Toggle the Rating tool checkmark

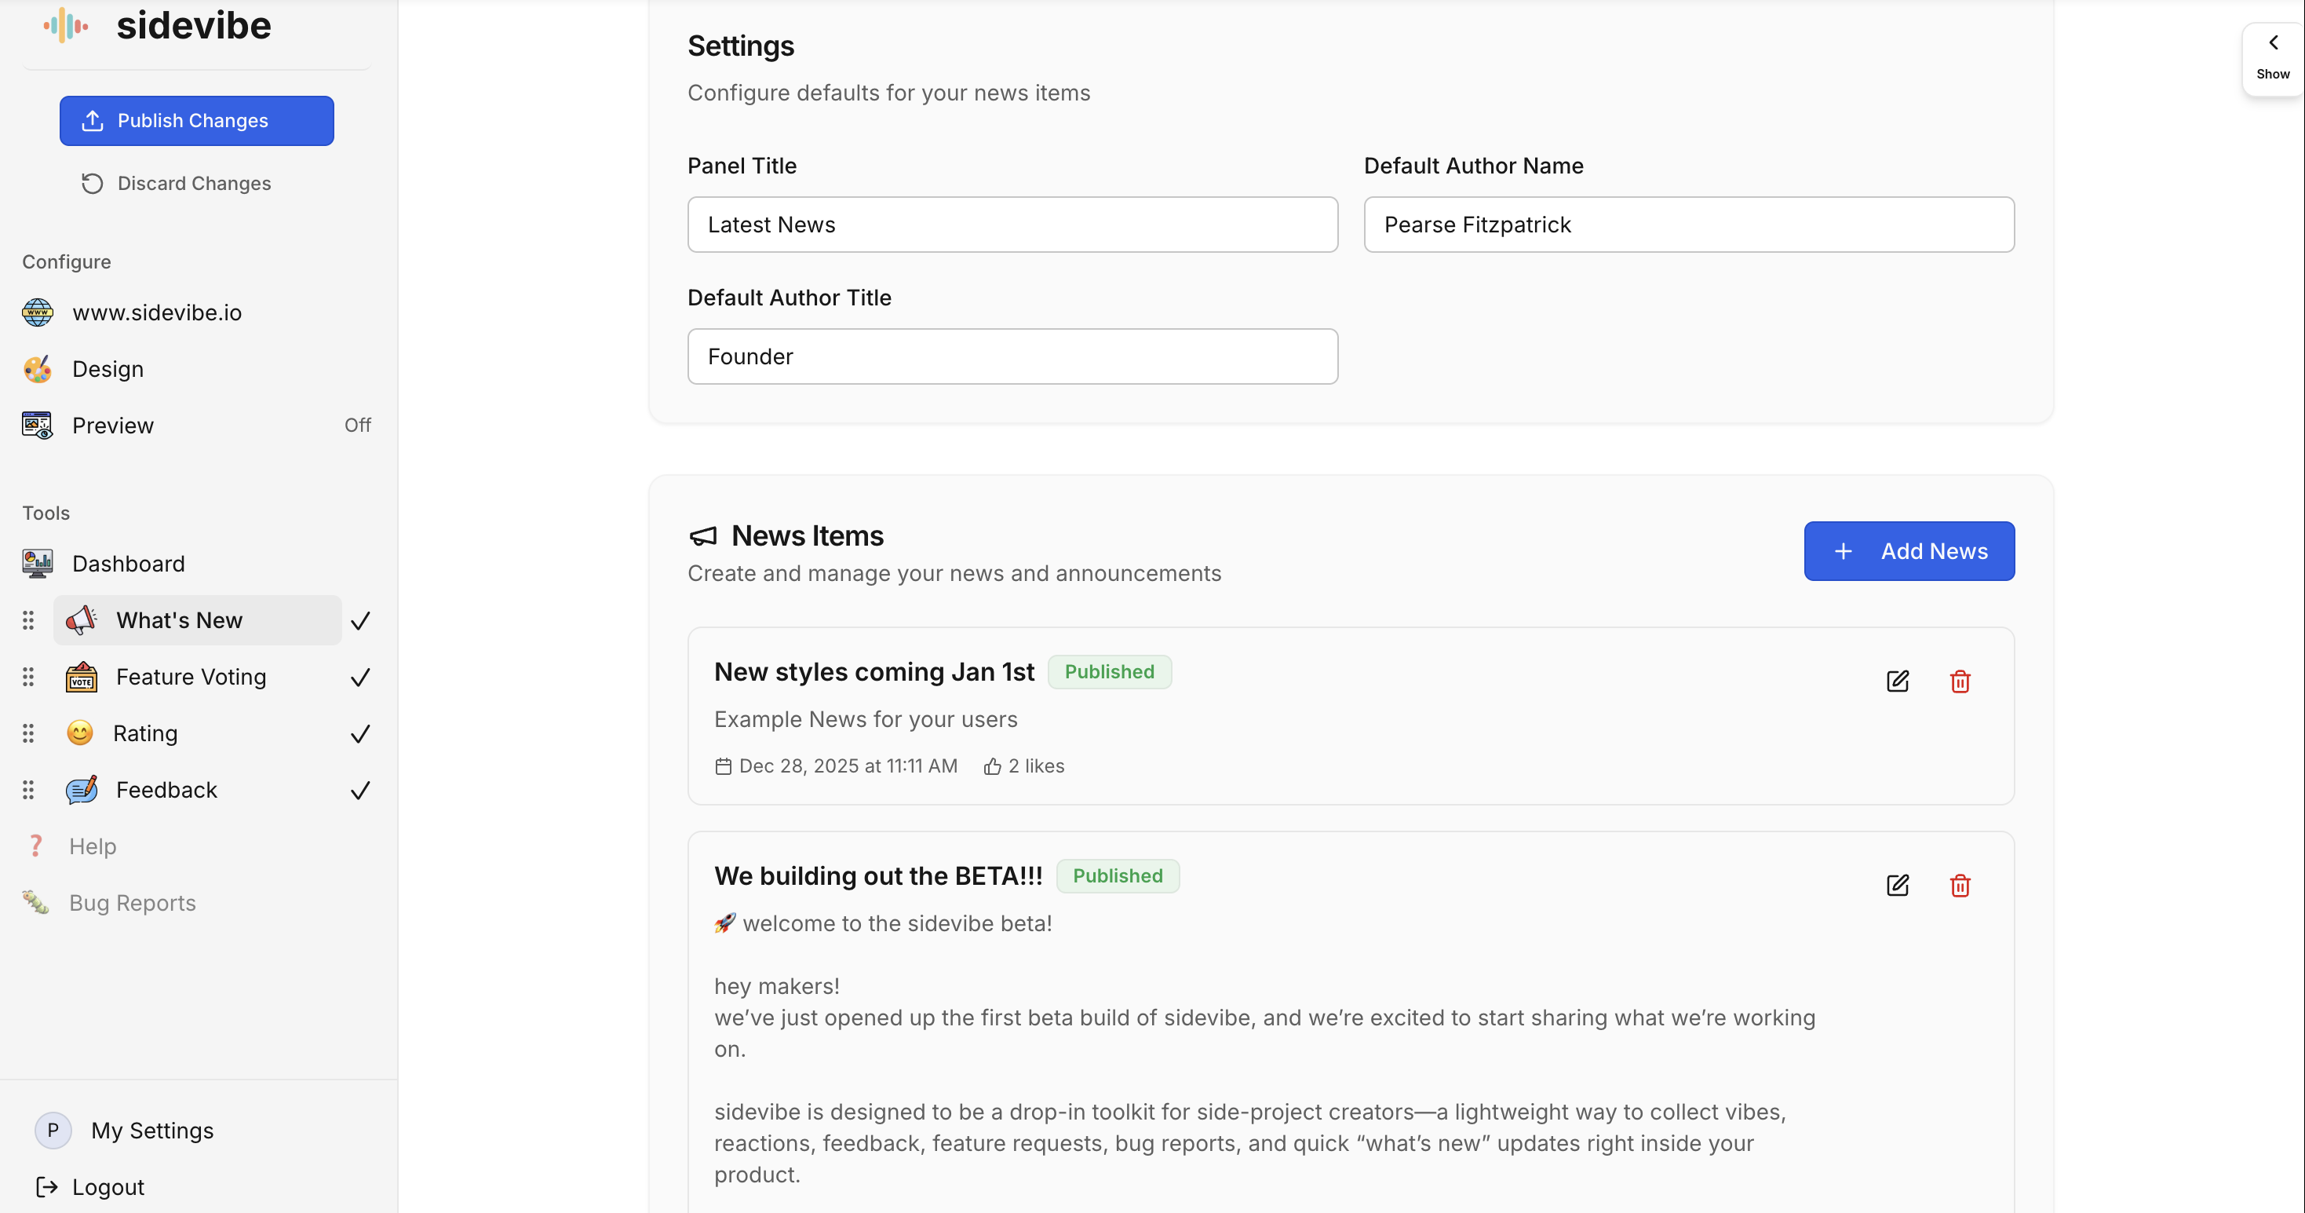coord(359,734)
